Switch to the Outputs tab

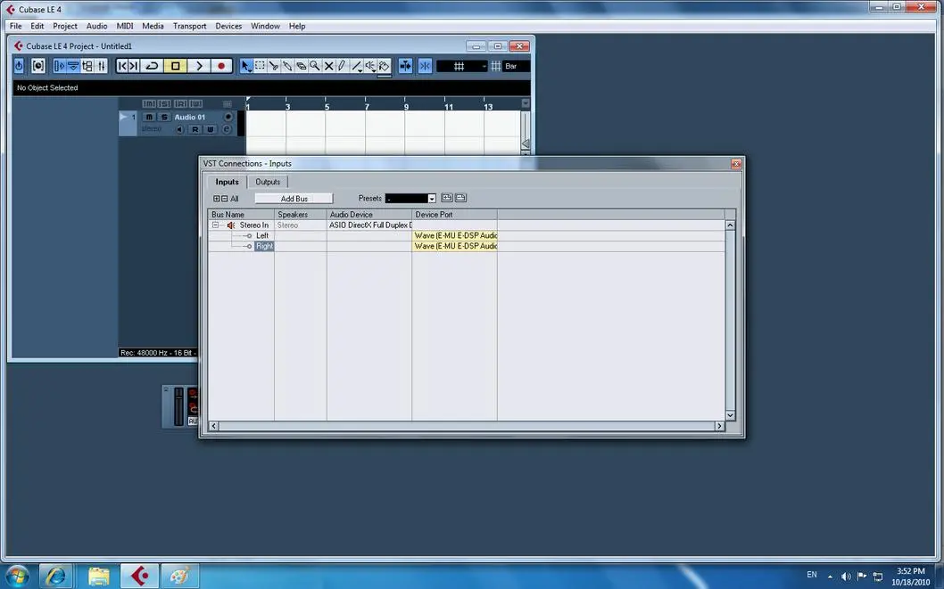click(268, 182)
